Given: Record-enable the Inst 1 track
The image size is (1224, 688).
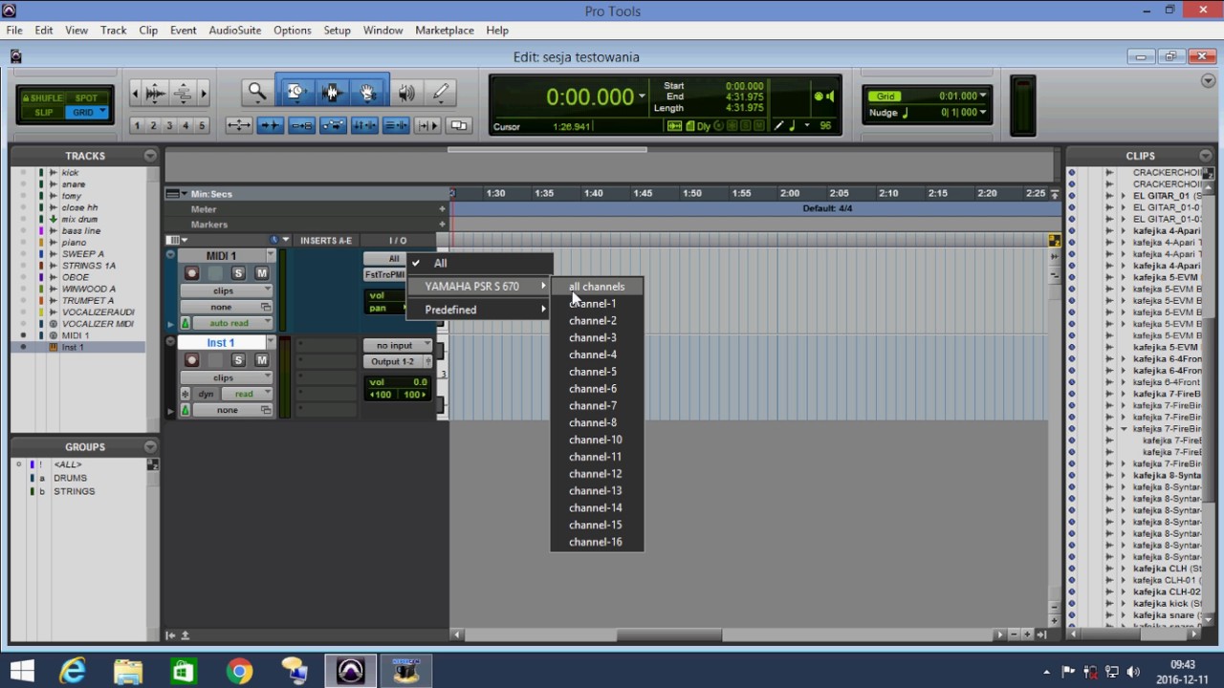Looking at the screenshot, I should pos(192,360).
